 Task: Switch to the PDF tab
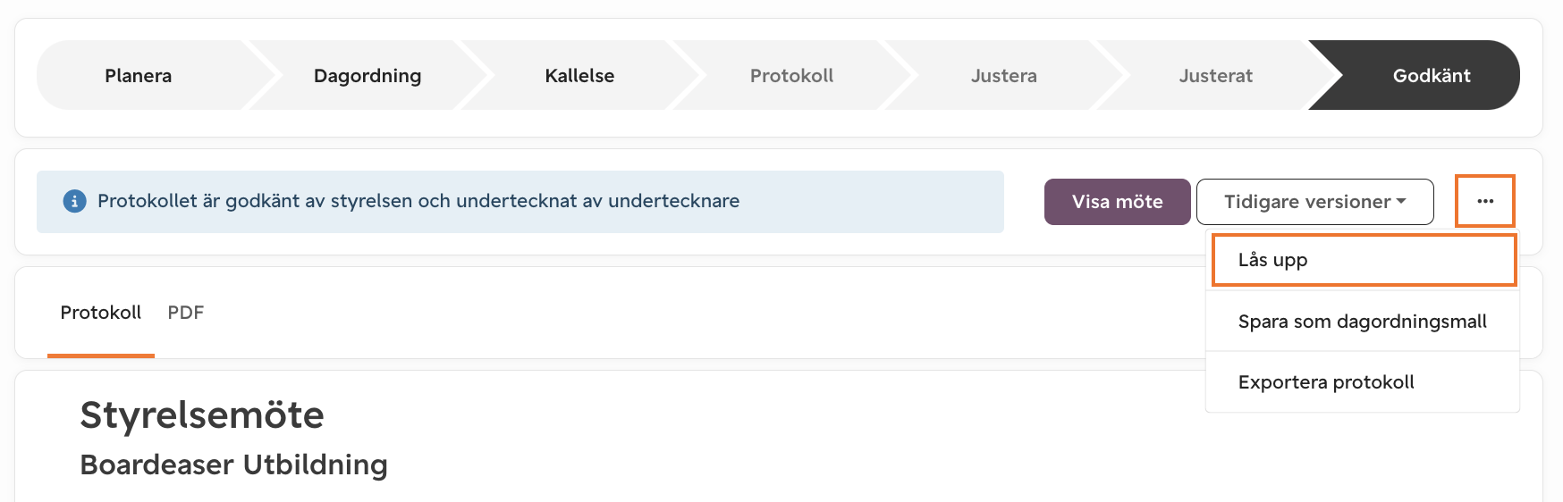click(186, 313)
